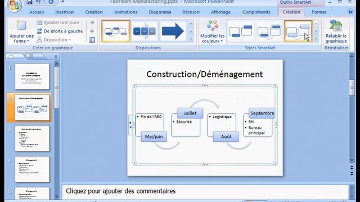This screenshot has width=360, height=202.
Task: Click the previous slide double-arrow button
Action: pos(352,168)
